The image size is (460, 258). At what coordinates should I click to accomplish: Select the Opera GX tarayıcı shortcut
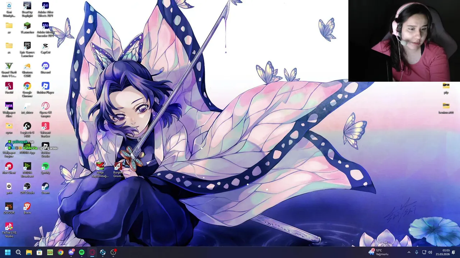pos(45,110)
